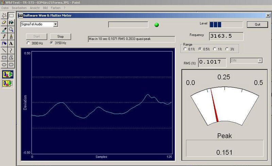Select the Polygon shape tool
The width and height of the screenshot is (272, 166).
(11, 57)
